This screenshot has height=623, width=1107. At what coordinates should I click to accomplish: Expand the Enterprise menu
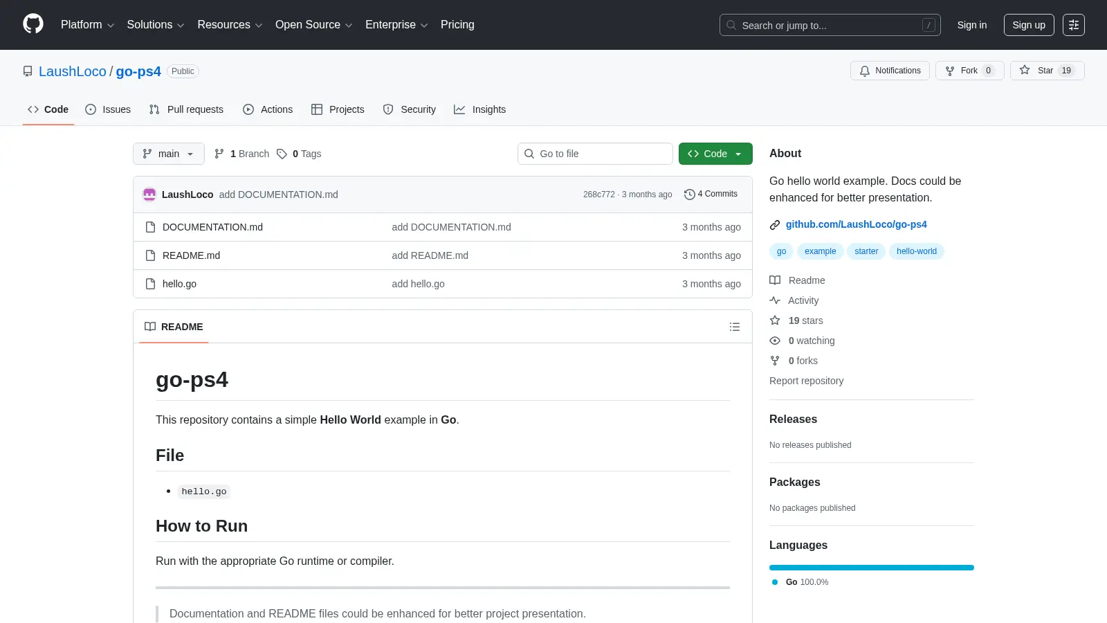point(396,25)
